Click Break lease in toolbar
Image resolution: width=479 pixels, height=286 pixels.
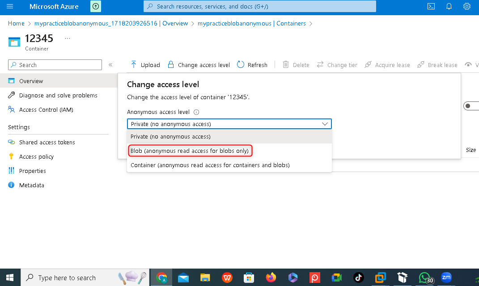(437, 65)
